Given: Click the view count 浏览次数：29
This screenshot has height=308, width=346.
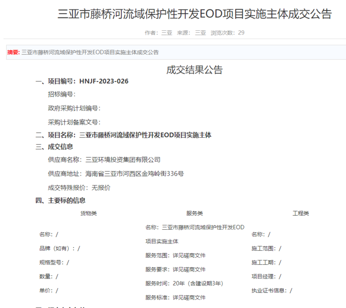Looking at the screenshot, I should tap(227, 33).
